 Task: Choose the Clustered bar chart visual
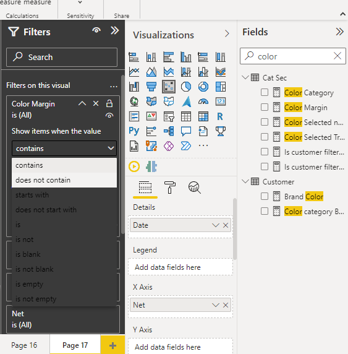pyautogui.click(x=169, y=57)
